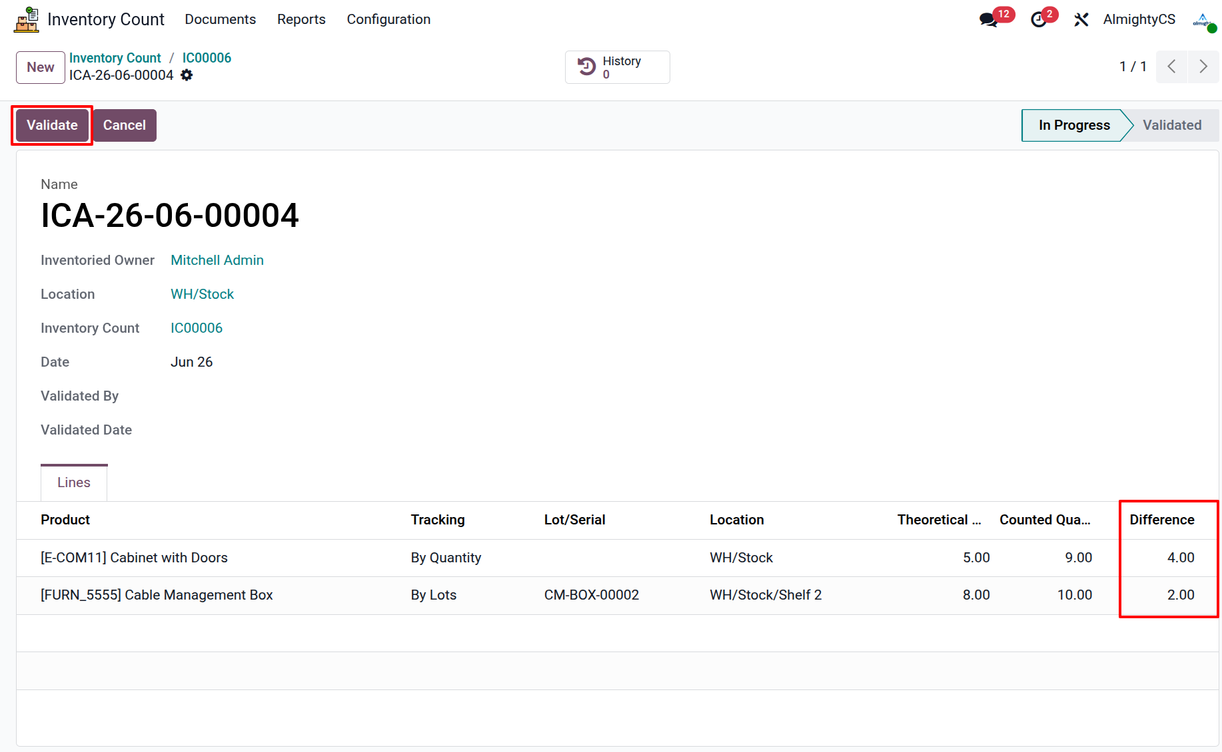Click the By Lots tracking cell
Viewport: 1222px width, 752px height.
tap(434, 595)
